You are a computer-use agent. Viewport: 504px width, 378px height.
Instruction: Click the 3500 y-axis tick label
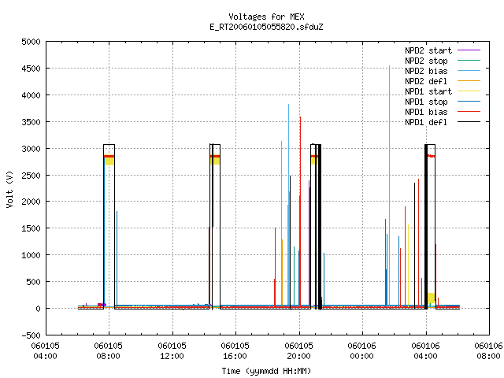(31, 122)
